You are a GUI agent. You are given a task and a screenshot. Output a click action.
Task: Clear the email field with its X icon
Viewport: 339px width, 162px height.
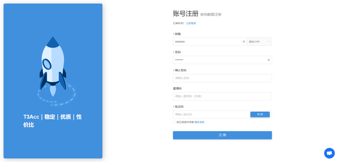coord(244,42)
